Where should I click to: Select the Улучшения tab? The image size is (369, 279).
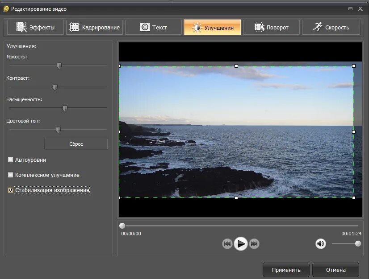[x=213, y=27]
